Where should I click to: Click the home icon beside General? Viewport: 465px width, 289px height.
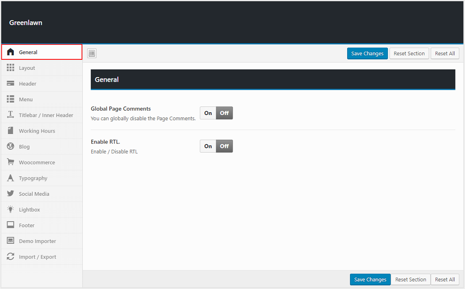pos(10,52)
